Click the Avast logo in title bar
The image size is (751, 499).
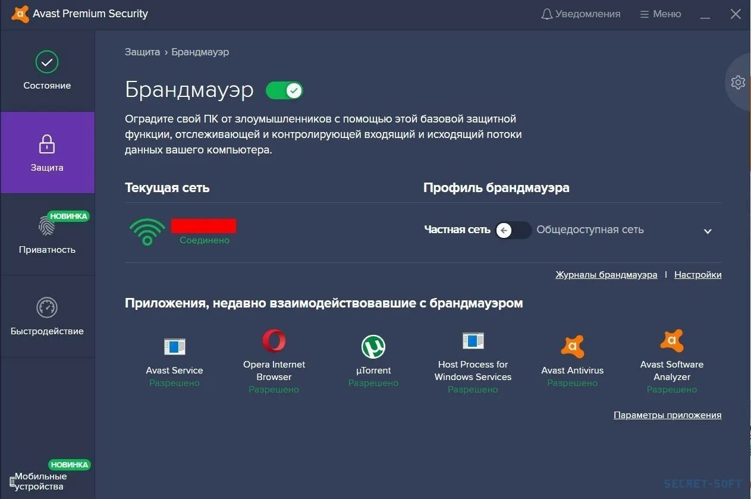pyautogui.click(x=20, y=14)
